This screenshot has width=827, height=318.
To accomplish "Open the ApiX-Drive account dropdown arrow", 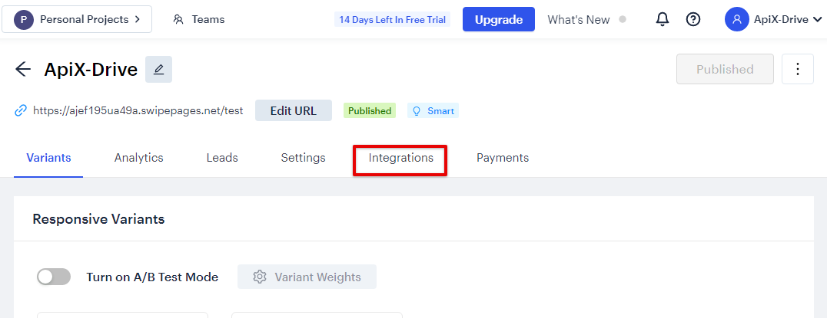I will [818, 20].
